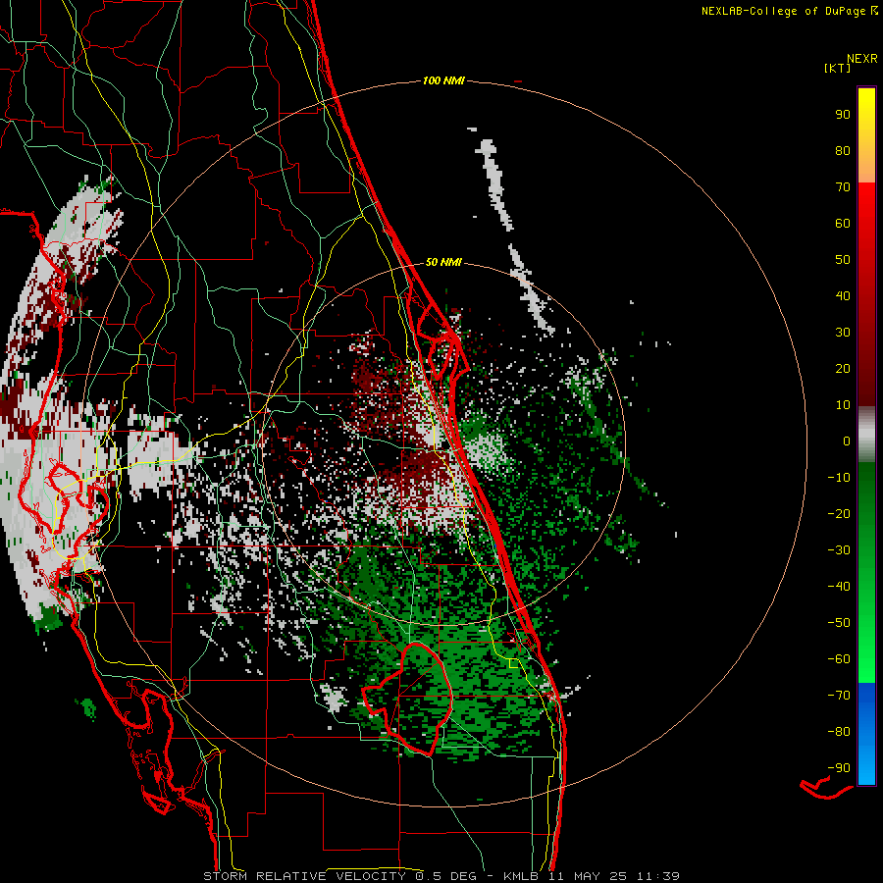Click the 0 value on velocity scale

(847, 441)
